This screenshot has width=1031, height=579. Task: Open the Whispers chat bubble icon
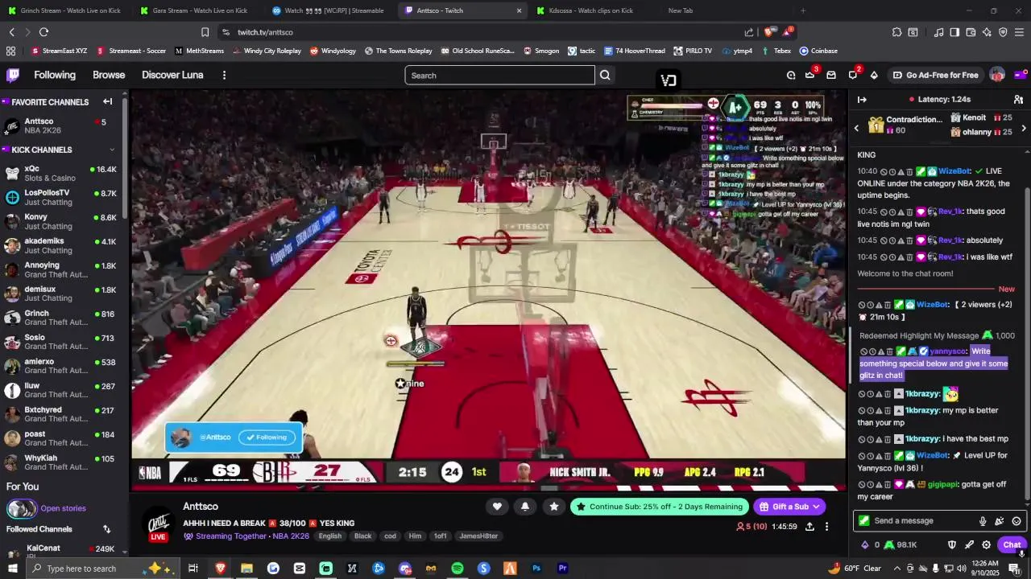click(853, 75)
